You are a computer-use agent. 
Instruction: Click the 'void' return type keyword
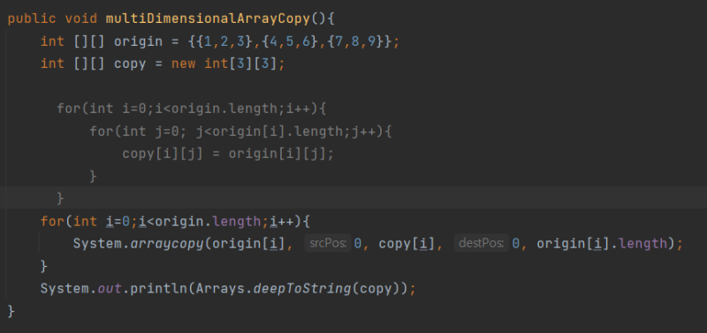click(x=81, y=19)
